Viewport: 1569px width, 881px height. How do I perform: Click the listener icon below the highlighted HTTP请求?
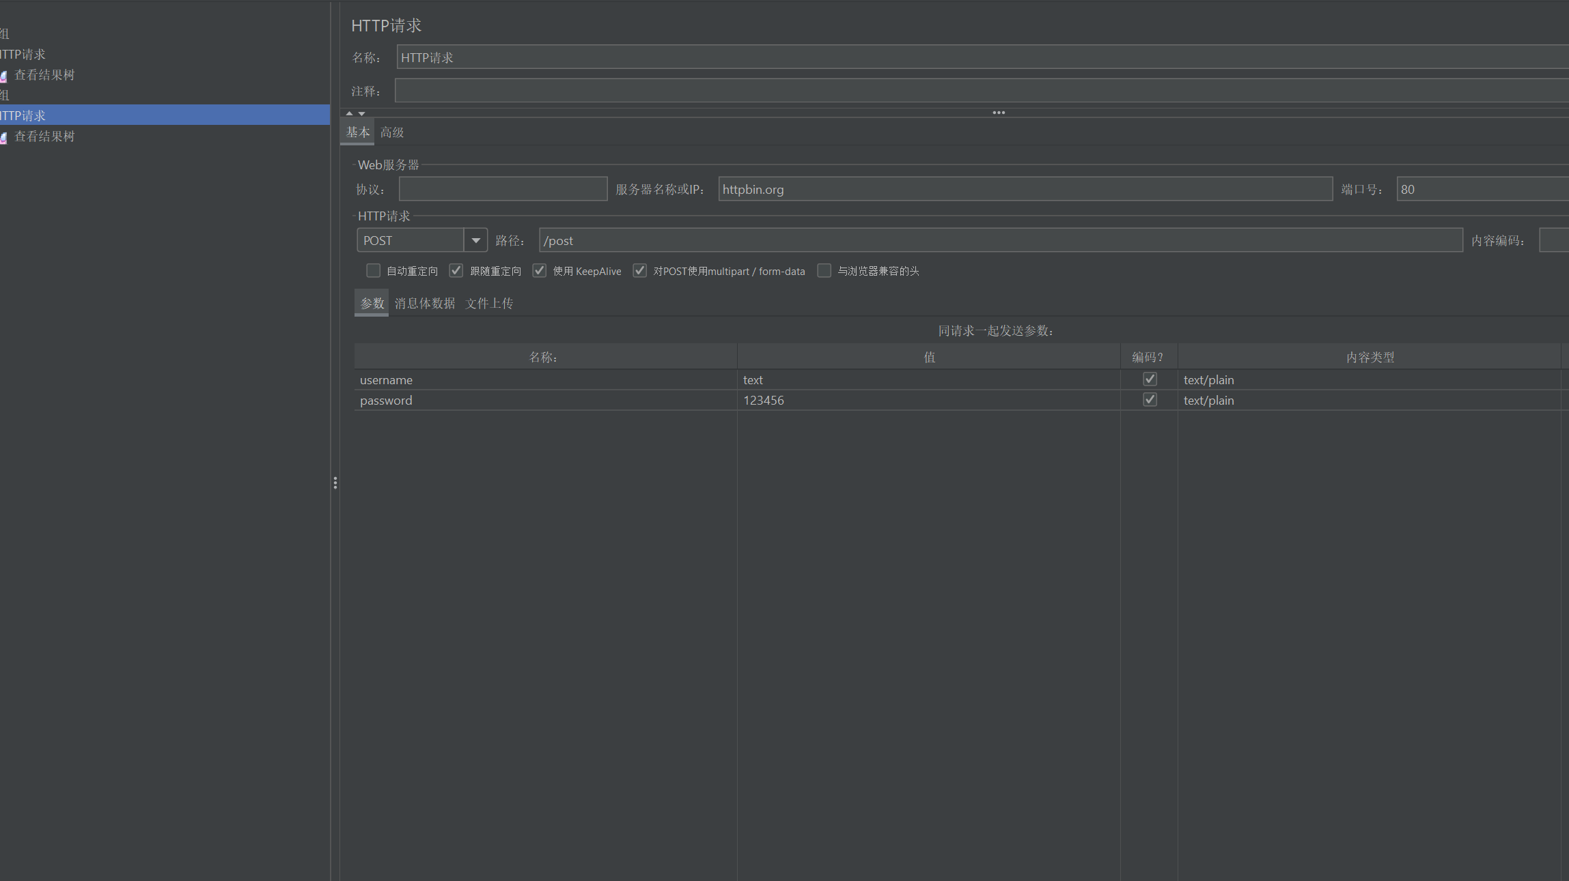point(3,137)
